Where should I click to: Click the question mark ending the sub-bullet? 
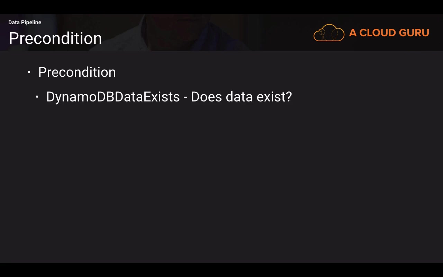pos(289,97)
